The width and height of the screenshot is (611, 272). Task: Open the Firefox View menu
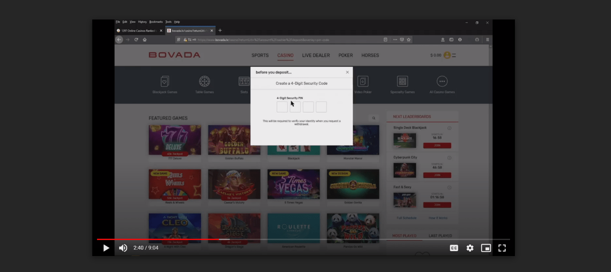[x=132, y=22]
